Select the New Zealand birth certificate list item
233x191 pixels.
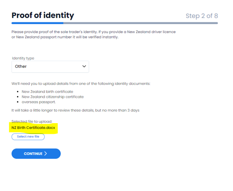click(47, 91)
